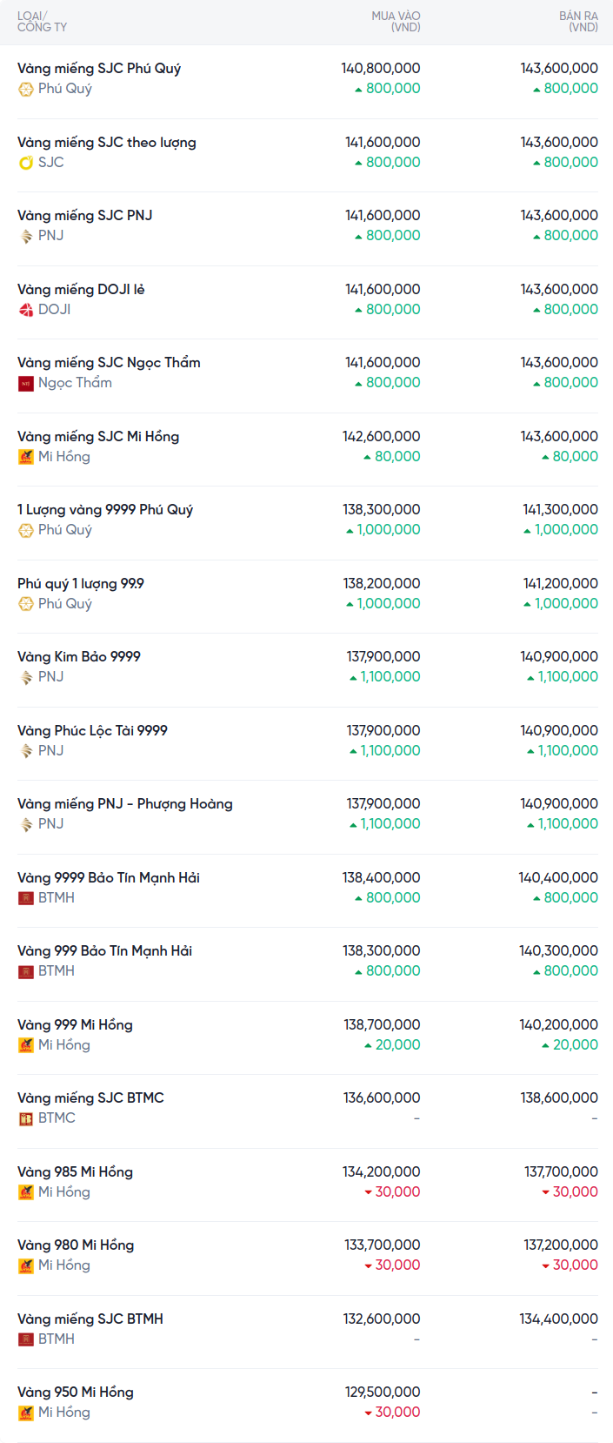The image size is (613, 1443).
Task: Click Mi Hồng logo under Vàng miếng SJC Mi Hồng
Action: [x=26, y=457]
